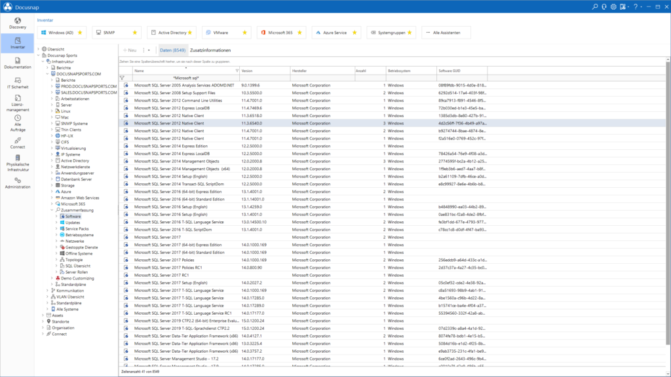The width and height of the screenshot is (671, 377).
Task: Go to the Administration section
Action: pyautogui.click(x=17, y=184)
